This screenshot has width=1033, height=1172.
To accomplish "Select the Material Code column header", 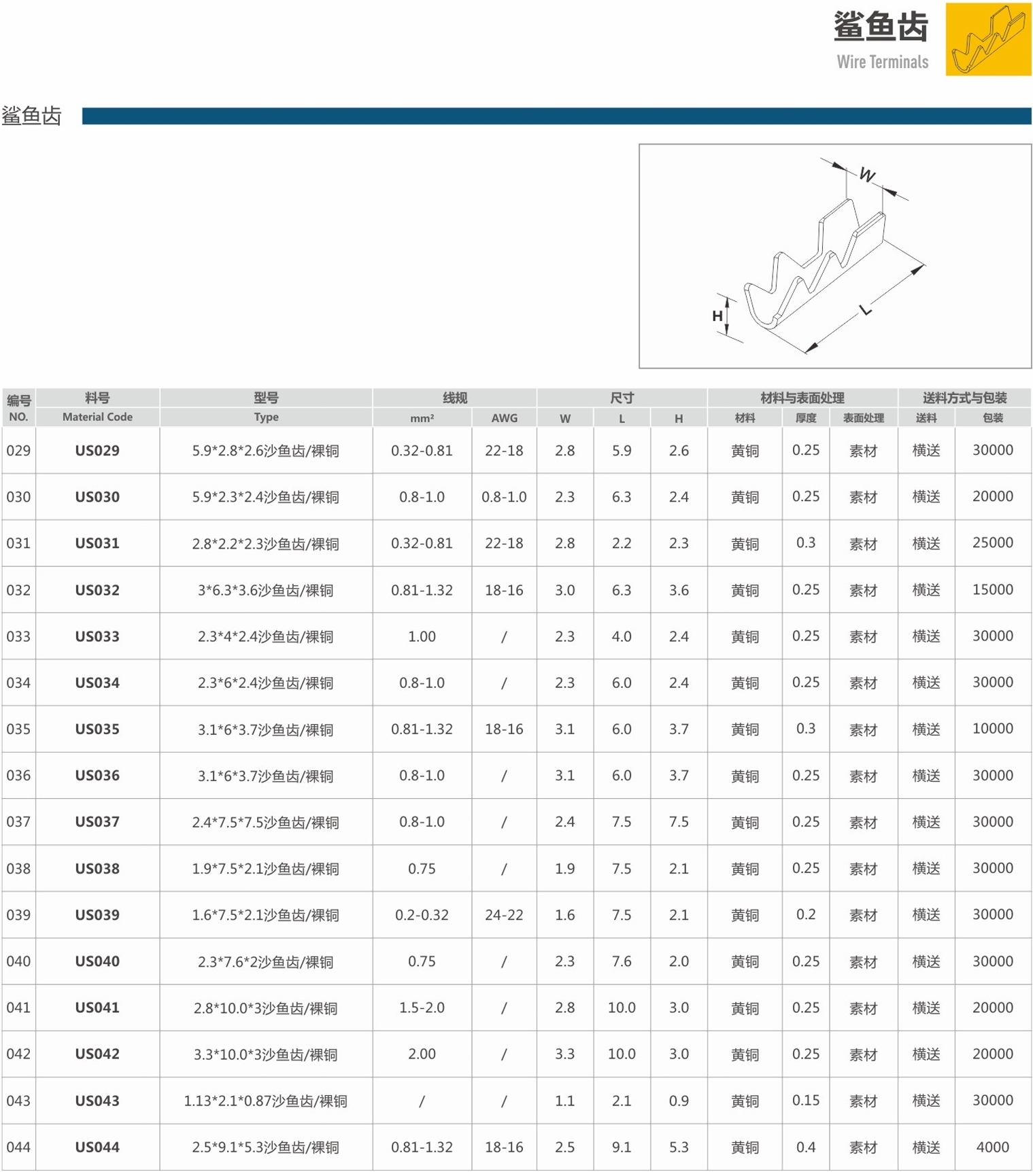I will coord(97,417).
